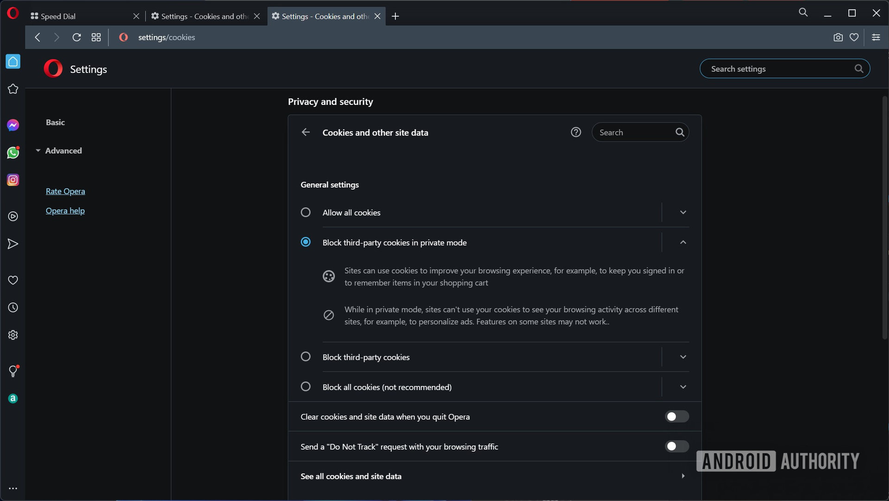Click the 'Rate Opera' link
Screen dimensions: 889x501
pyautogui.click(x=65, y=191)
